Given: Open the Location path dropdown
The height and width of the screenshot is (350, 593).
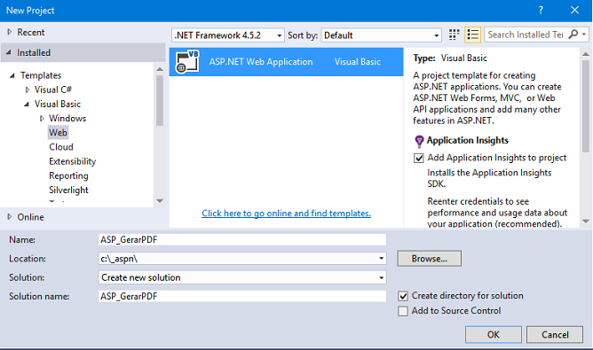Looking at the screenshot, I should click(x=381, y=259).
